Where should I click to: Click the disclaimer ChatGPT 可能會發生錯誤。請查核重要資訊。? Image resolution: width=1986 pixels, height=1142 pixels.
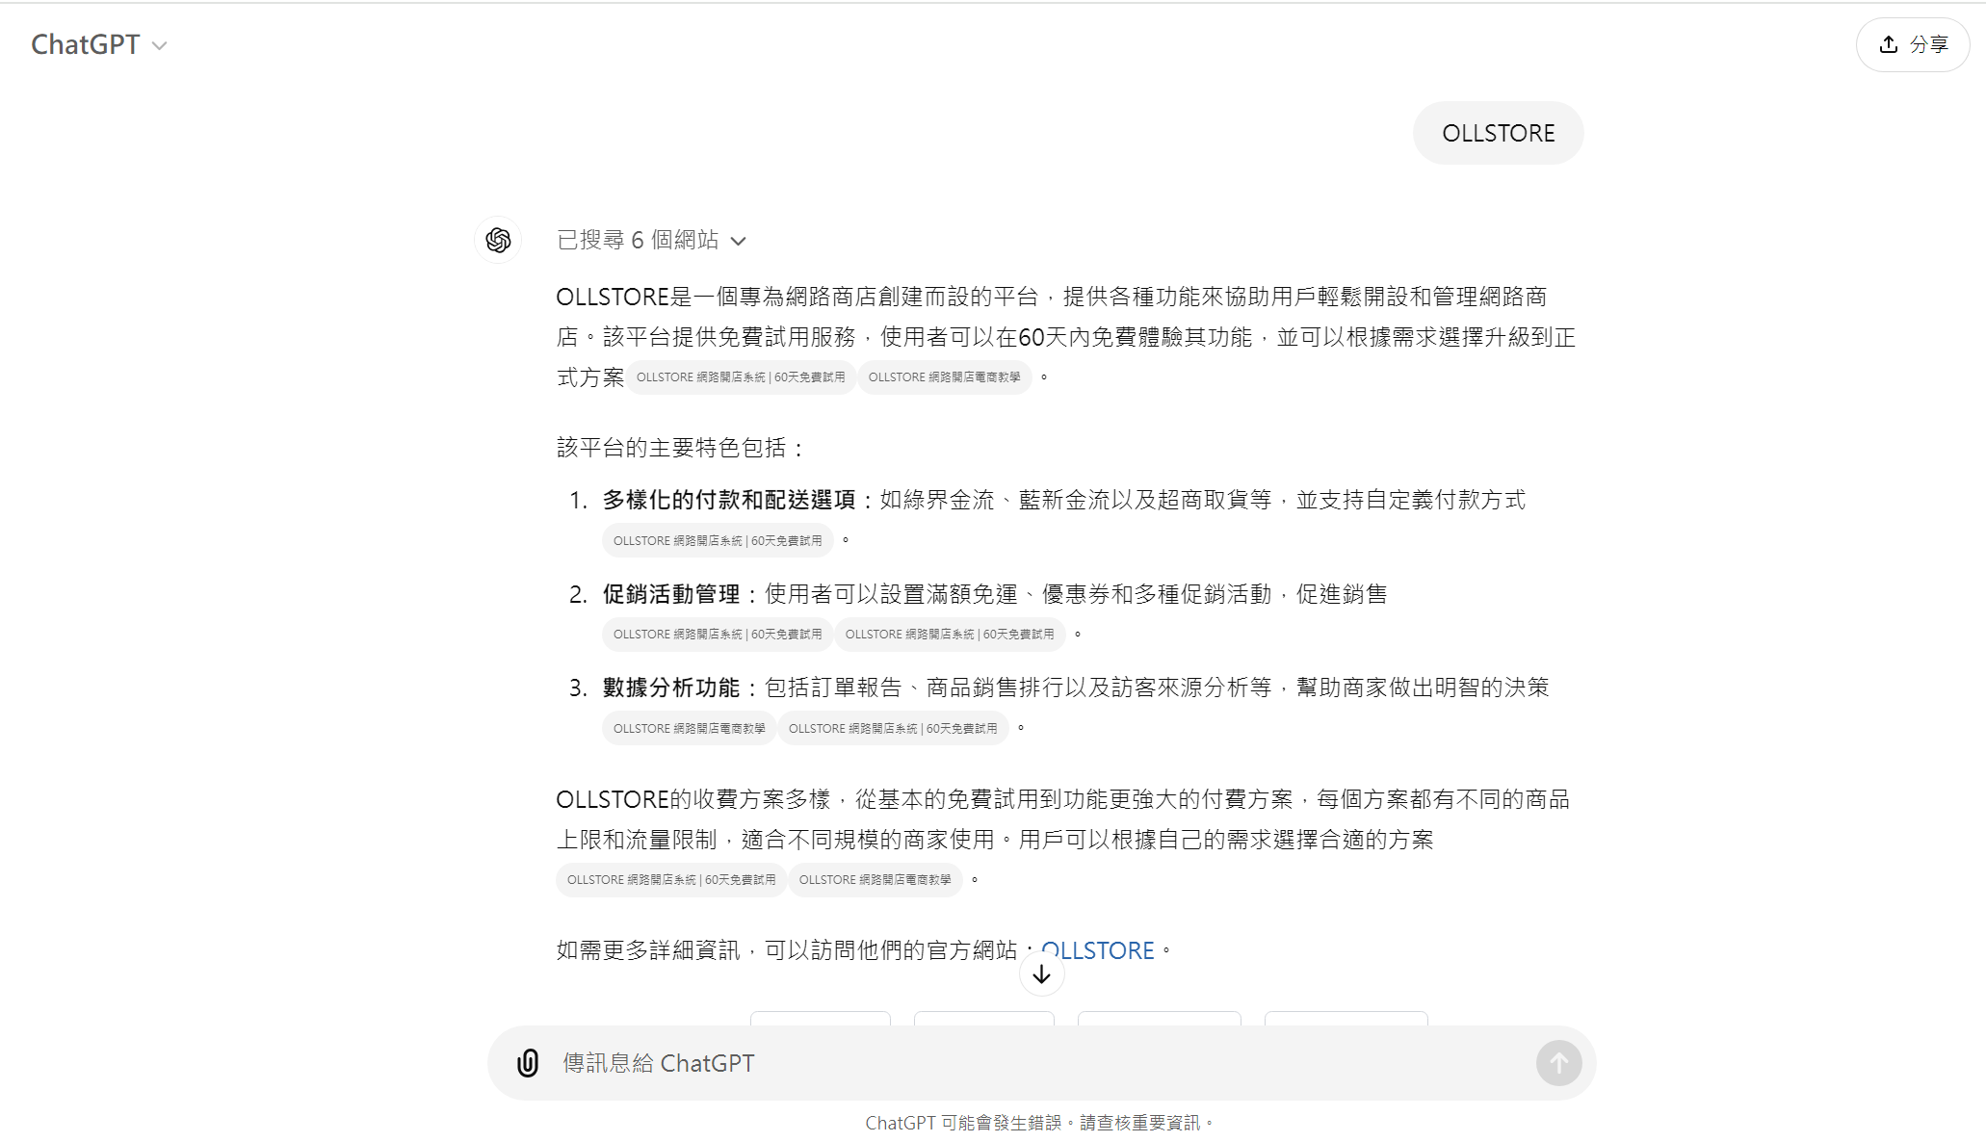(x=1040, y=1123)
